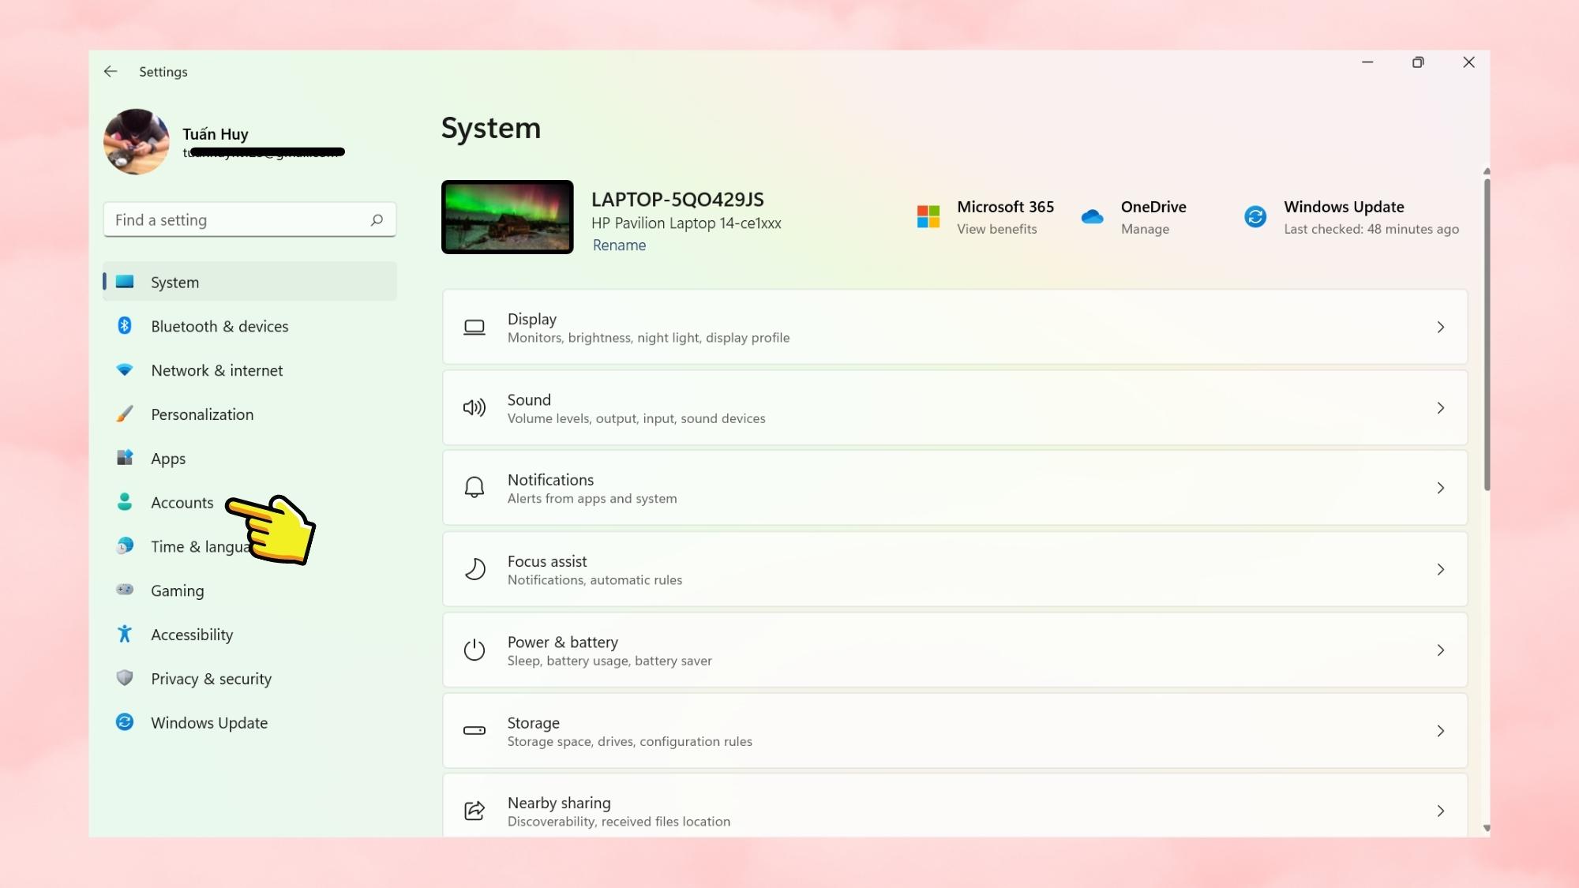The height and width of the screenshot is (888, 1579).
Task: Click 'Notifications, automatic rules' text
Action: click(x=594, y=580)
